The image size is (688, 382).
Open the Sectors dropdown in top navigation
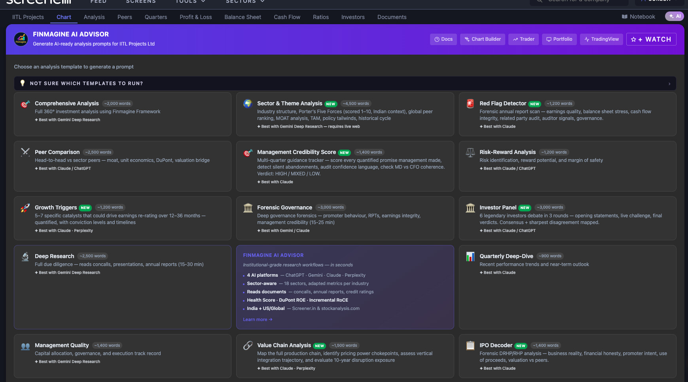[245, 2]
